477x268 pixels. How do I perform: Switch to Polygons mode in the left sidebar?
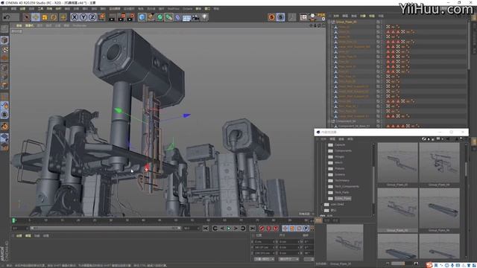pyautogui.click(x=4, y=85)
